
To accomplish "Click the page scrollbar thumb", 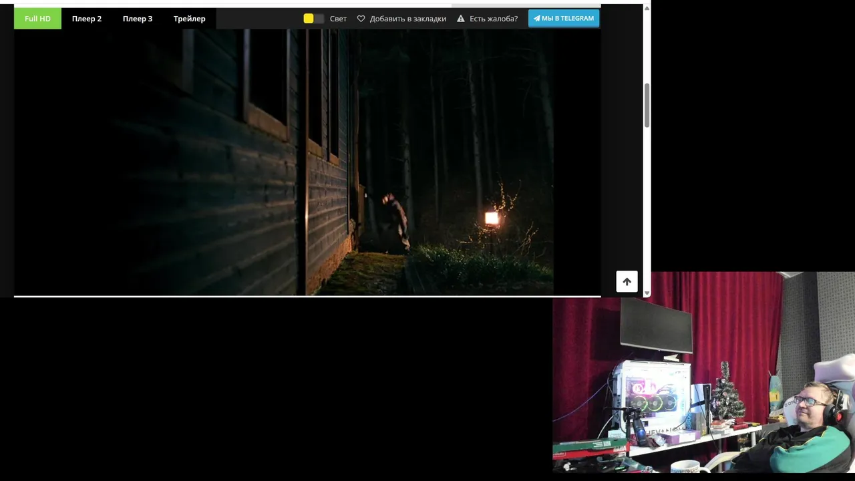I will point(647,106).
